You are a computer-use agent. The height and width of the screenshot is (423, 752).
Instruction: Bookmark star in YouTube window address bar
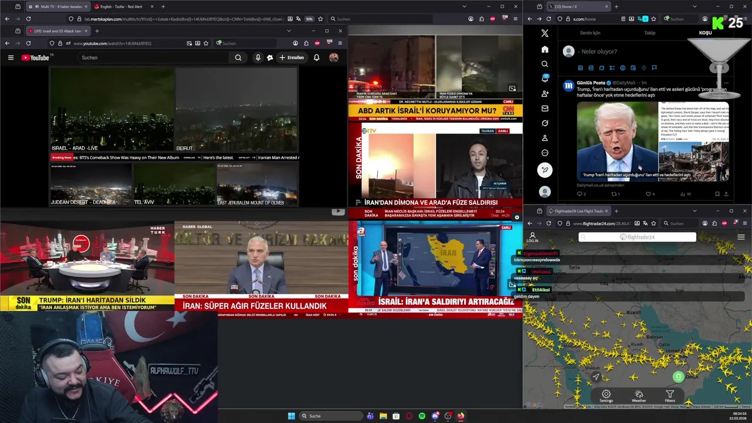click(x=206, y=43)
